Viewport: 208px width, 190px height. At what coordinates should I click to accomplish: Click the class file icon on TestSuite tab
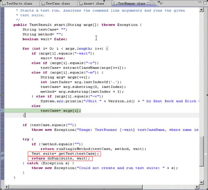point(3,4)
